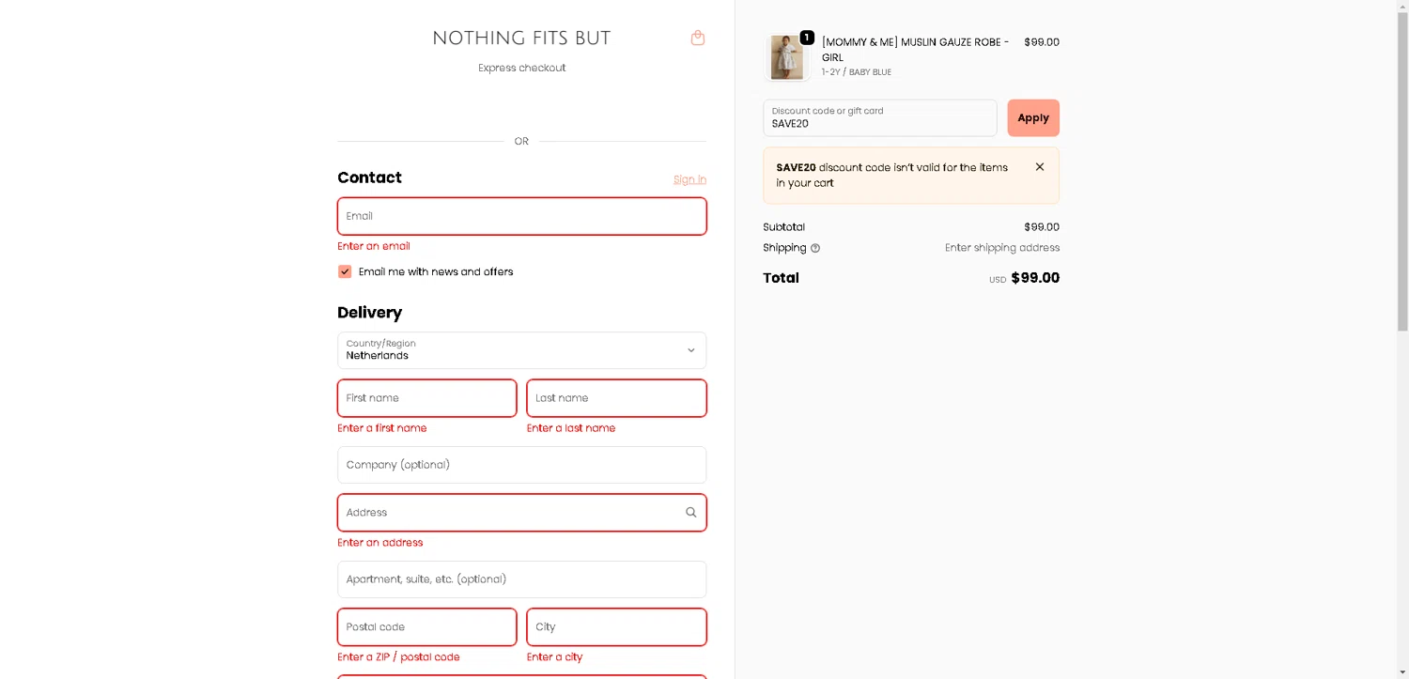Click the Postal code field
1409x679 pixels.
click(427, 627)
